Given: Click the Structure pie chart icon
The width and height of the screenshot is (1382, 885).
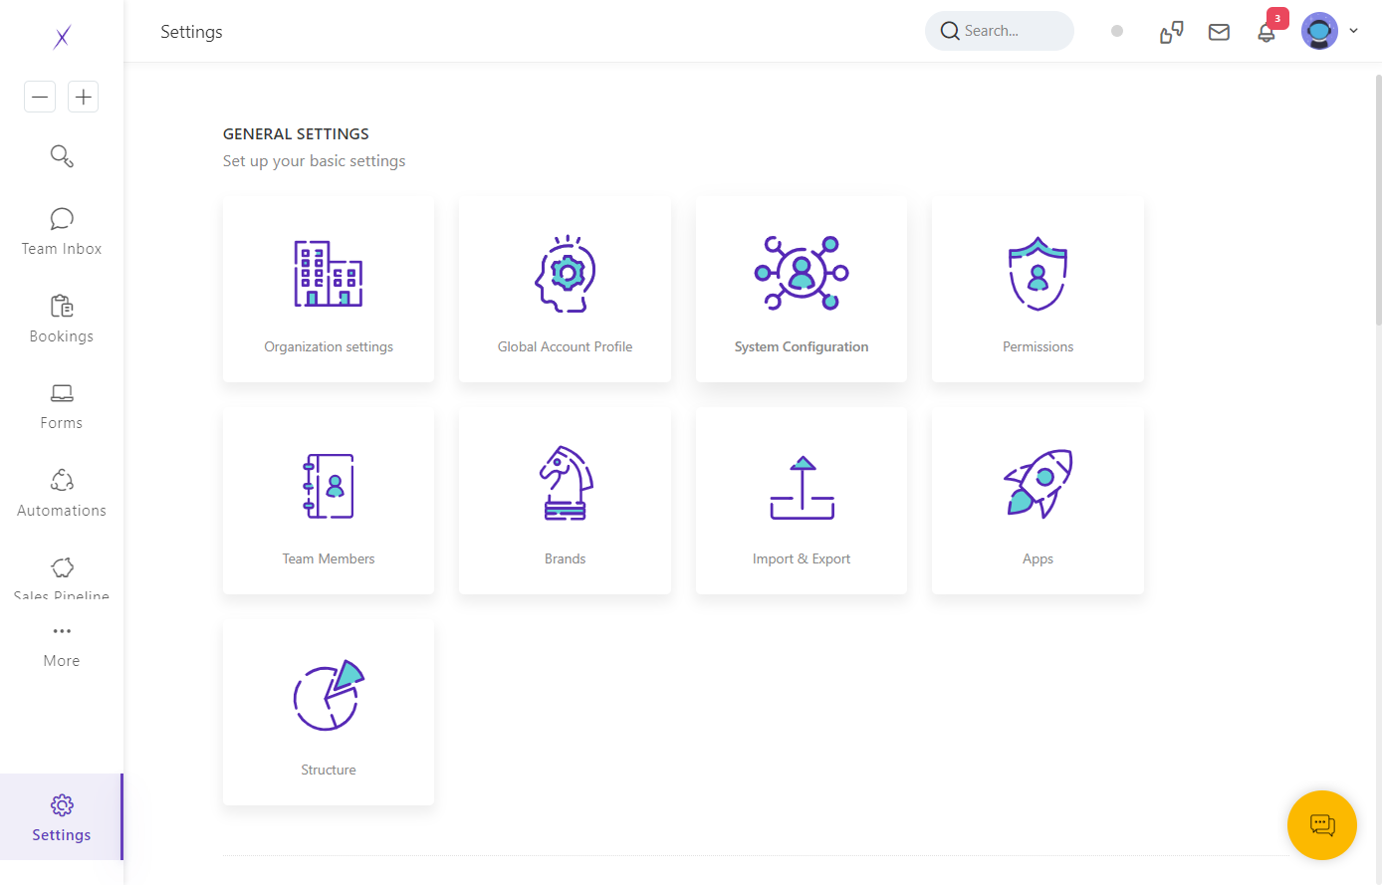Looking at the screenshot, I should point(329,695).
